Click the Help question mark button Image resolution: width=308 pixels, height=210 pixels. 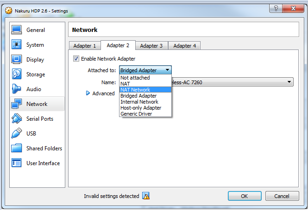pos(276,8)
